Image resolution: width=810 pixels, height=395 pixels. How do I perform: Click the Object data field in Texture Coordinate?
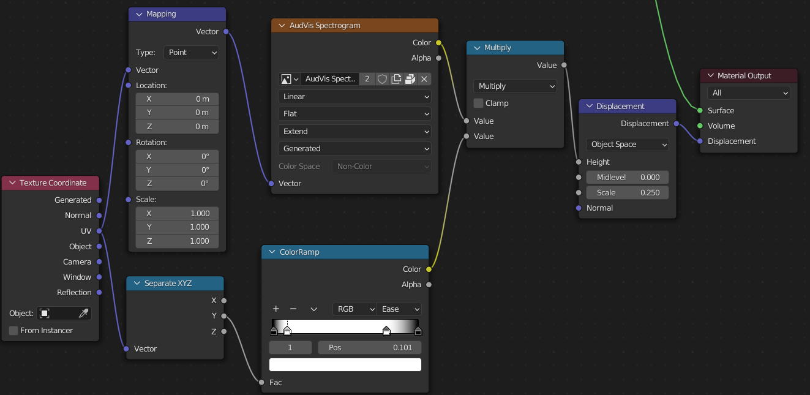point(64,314)
